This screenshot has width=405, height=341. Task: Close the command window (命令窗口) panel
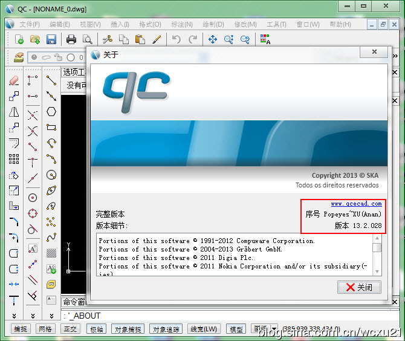click(x=395, y=302)
